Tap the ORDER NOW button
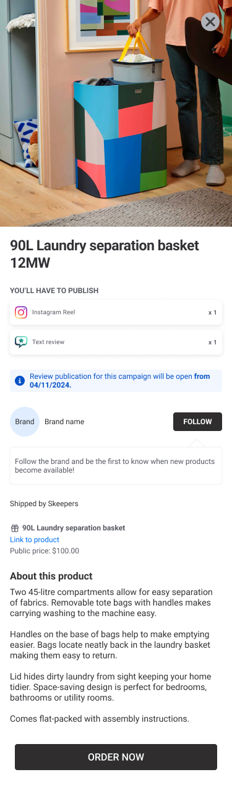 (x=116, y=757)
